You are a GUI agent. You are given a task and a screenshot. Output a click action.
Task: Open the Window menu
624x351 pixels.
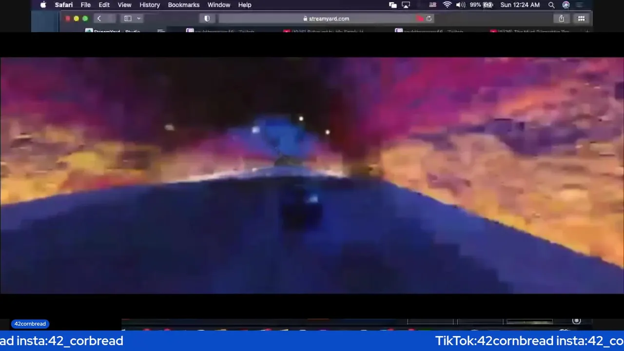218,5
